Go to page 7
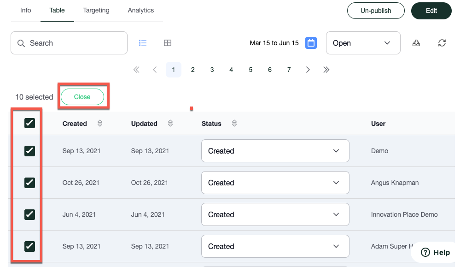460x267 pixels. point(289,70)
